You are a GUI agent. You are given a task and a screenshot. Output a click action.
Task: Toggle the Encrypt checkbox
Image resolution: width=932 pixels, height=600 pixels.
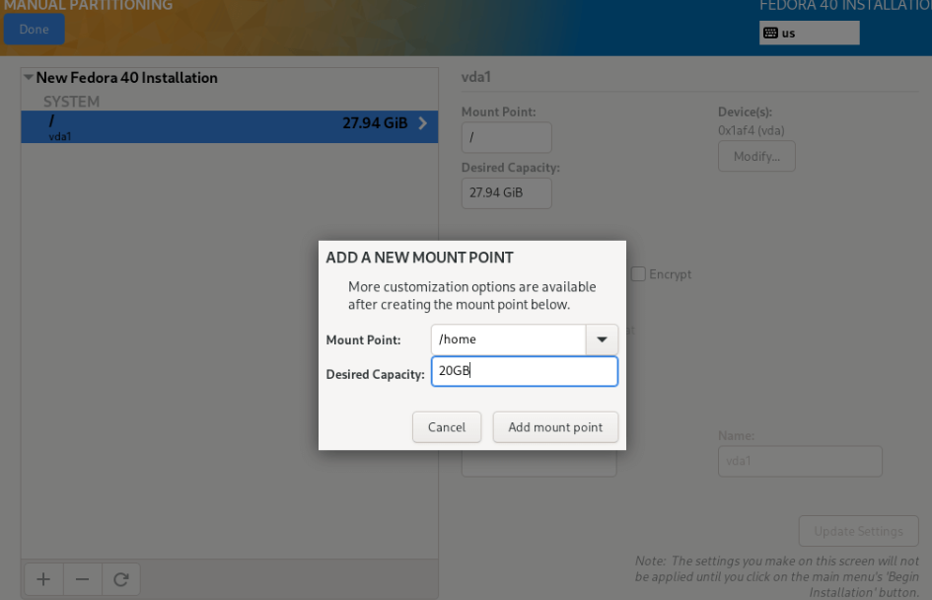coord(638,274)
